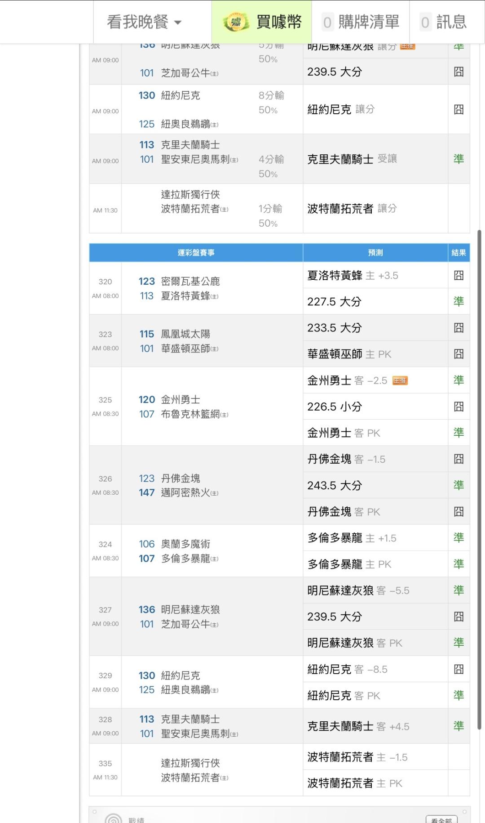Click the 結果 column header

(x=459, y=253)
